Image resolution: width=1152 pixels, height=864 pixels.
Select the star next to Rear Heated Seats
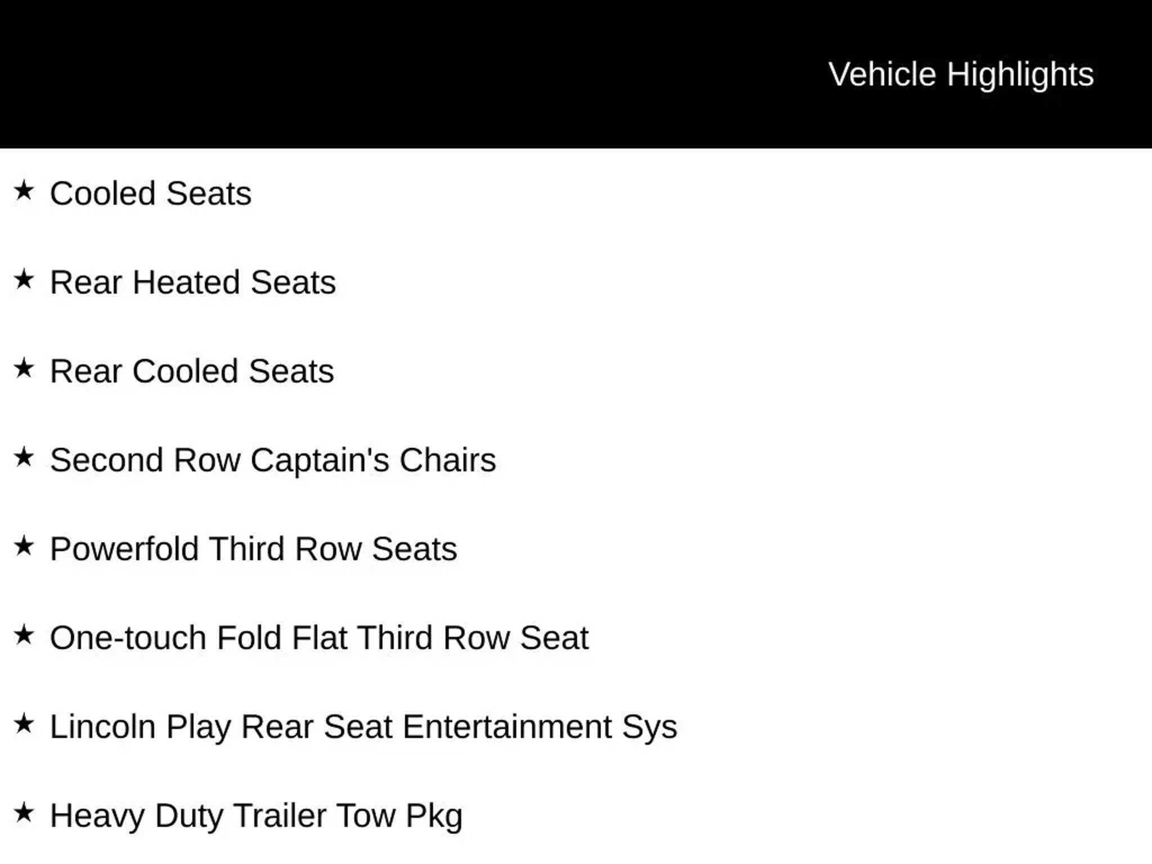point(24,279)
